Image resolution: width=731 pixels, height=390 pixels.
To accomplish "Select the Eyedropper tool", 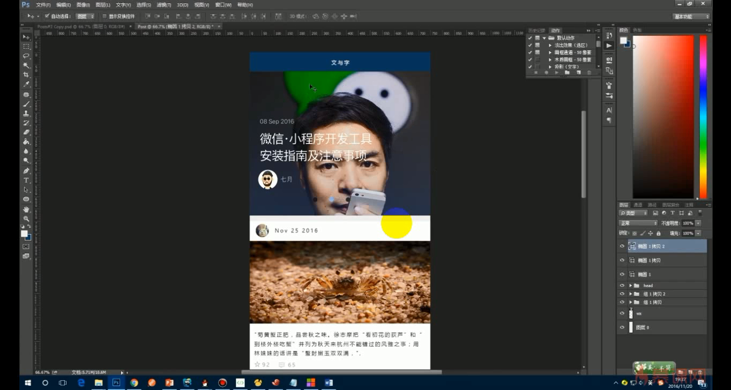I will pyautogui.click(x=26, y=85).
